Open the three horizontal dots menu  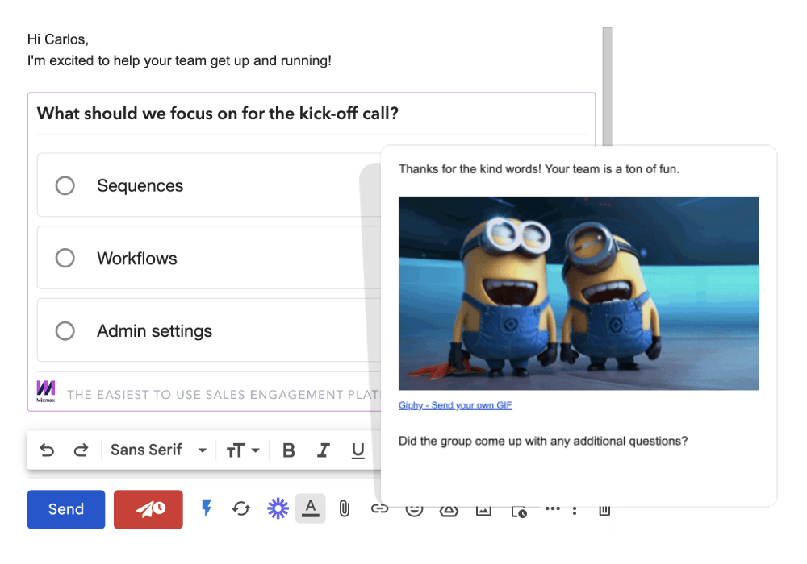pyautogui.click(x=553, y=508)
